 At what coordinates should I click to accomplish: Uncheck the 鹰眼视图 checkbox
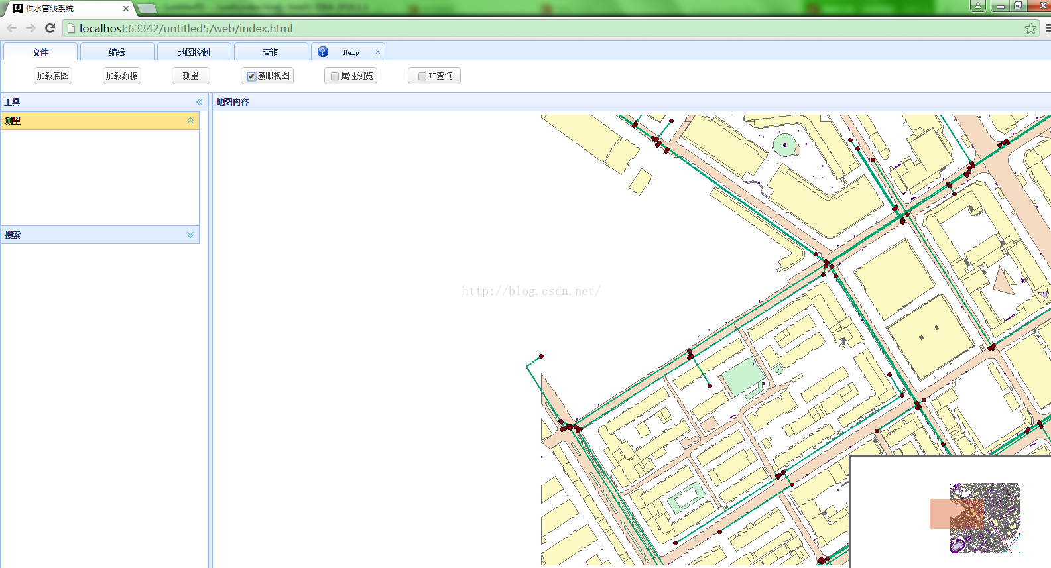(251, 76)
